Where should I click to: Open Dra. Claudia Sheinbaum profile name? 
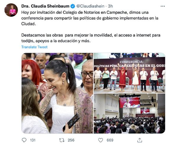pos(45,6)
